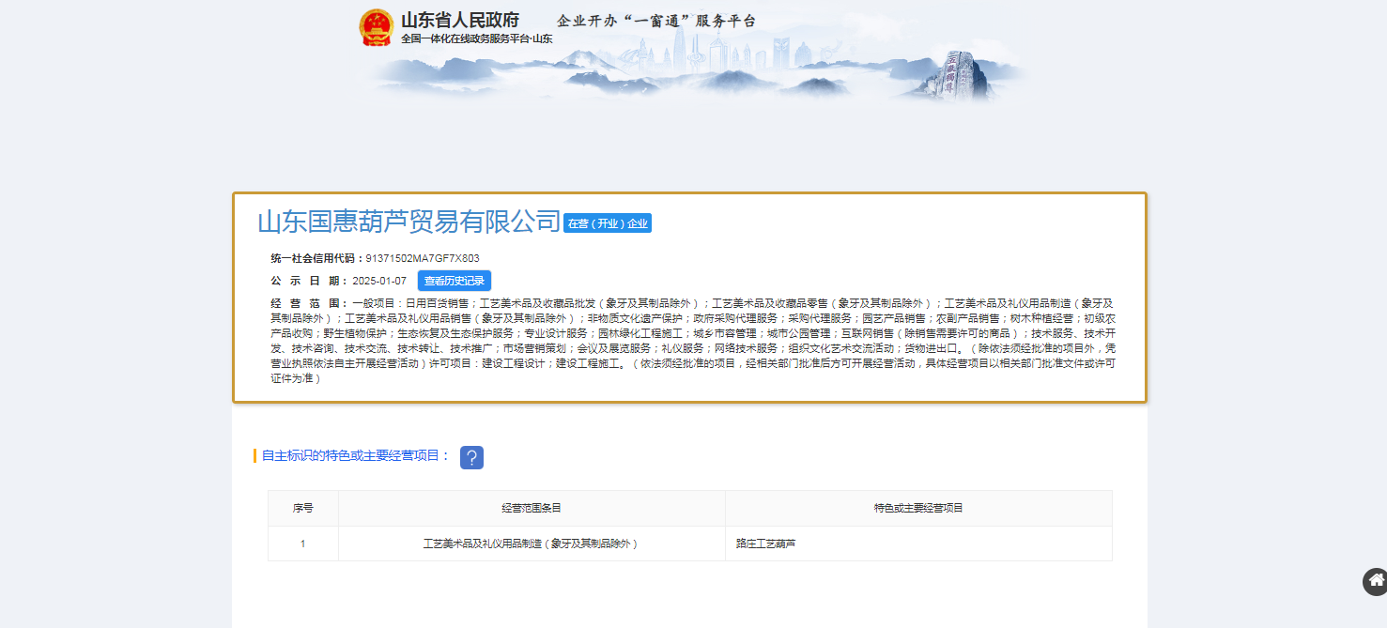Click the 经营范围条目 column header
The height and width of the screenshot is (628, 1387).
(532, 508)
